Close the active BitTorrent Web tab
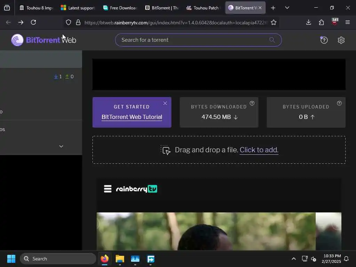356x267 pixels. tap(260, 8)
